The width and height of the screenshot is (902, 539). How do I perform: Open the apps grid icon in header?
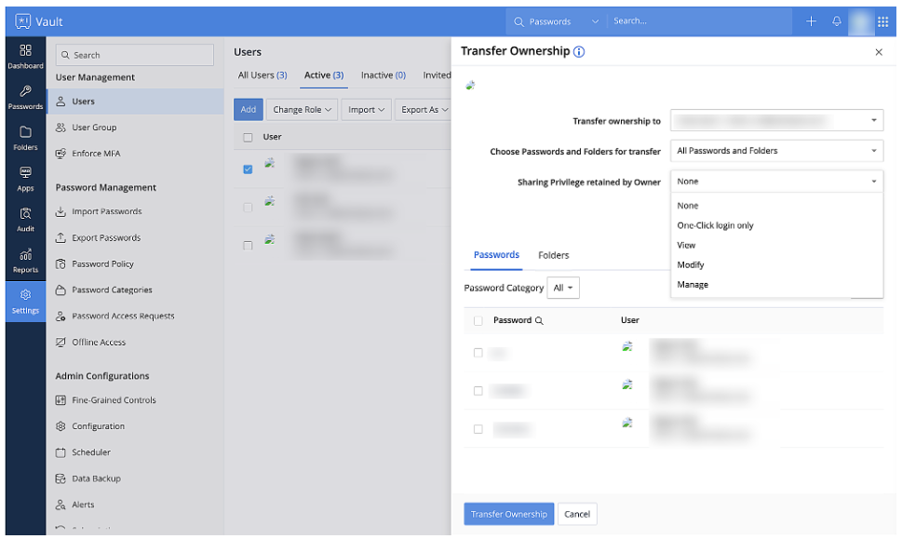[x=883, y=21]
